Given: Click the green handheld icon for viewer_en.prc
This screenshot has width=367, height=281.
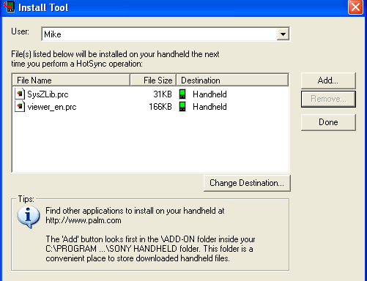Looking at the screenshot, I should tap(182, 107).
